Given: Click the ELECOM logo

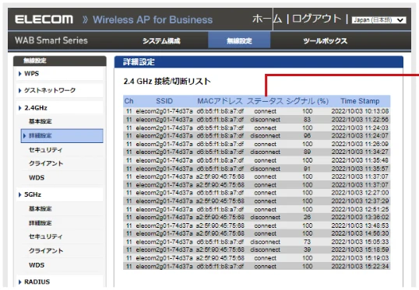Looking at the screenshot, I should pyautogui.click(x=44, y=19).
